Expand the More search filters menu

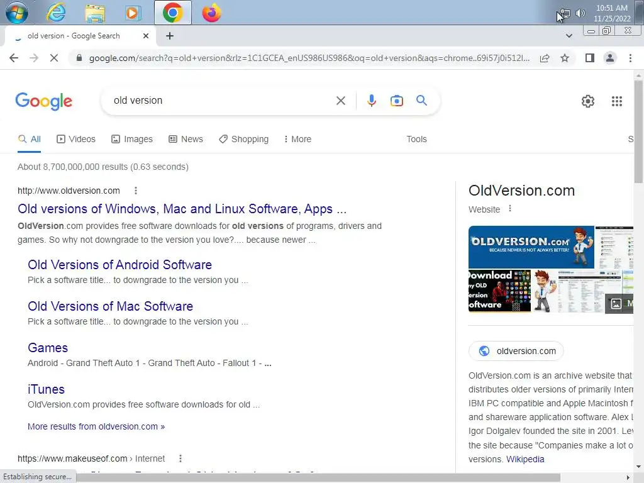coord(297,139)
